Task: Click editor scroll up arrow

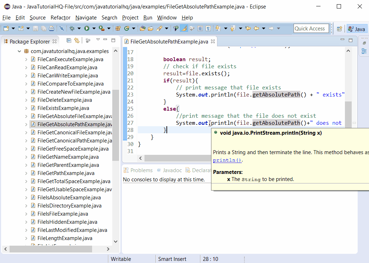Action: [348, 51]
